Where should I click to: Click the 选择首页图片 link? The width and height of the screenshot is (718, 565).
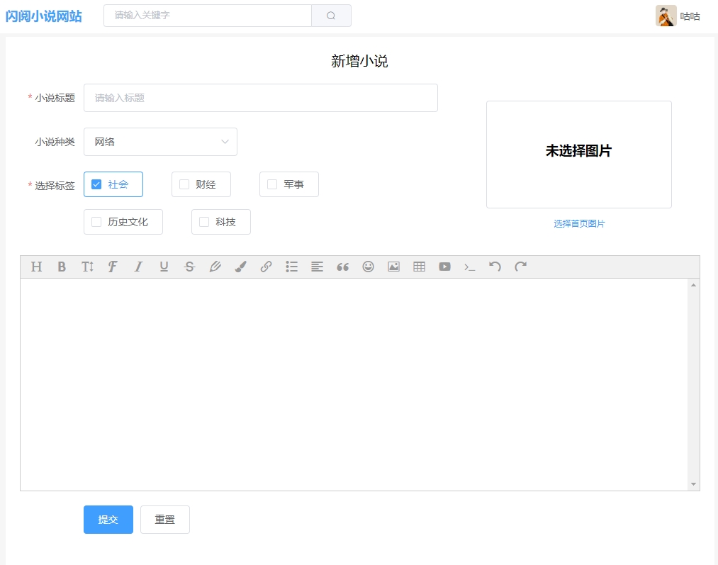(578, 223)
